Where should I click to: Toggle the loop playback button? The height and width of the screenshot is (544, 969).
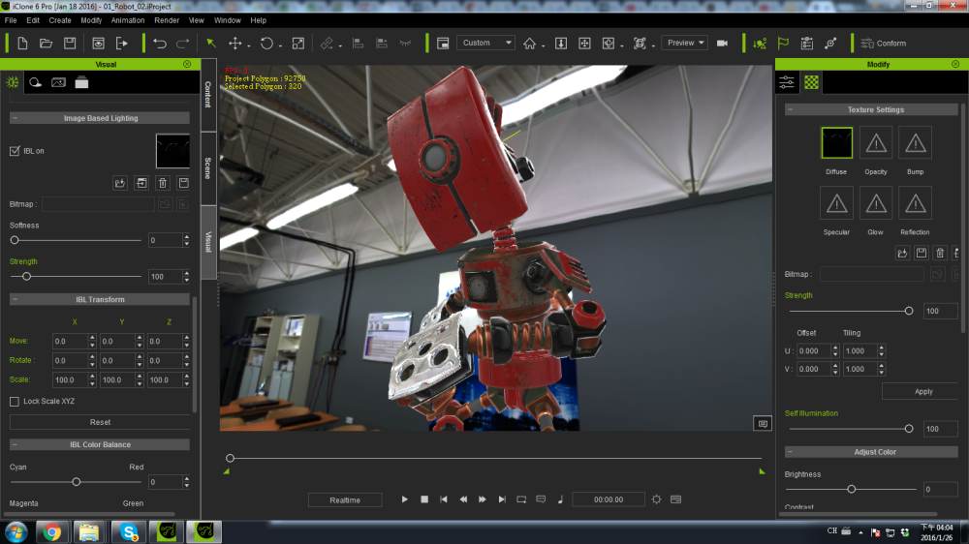[521, 499]
